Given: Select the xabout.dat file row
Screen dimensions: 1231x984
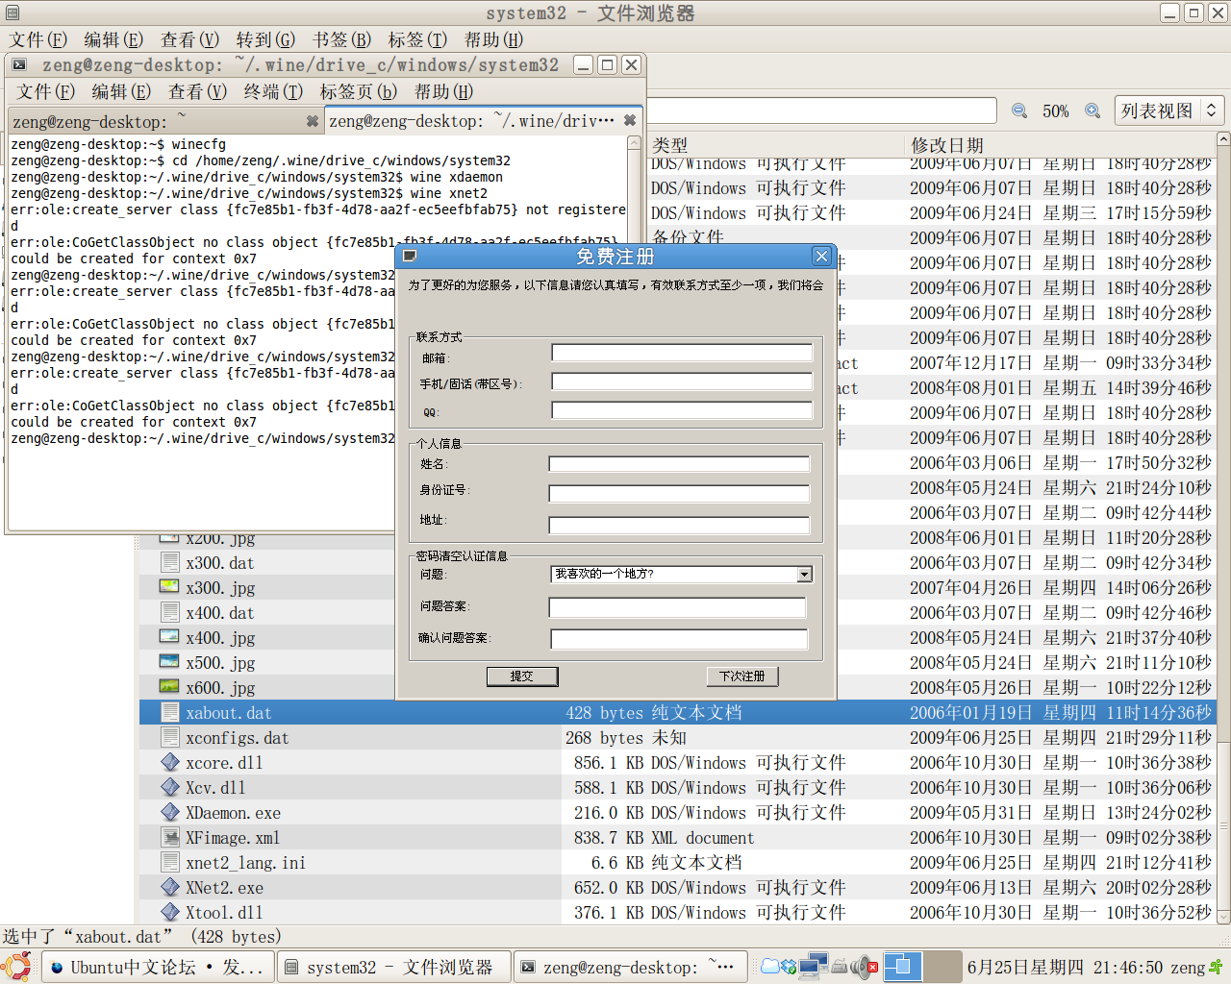Looking at the screenshot, I should [677, 712].
